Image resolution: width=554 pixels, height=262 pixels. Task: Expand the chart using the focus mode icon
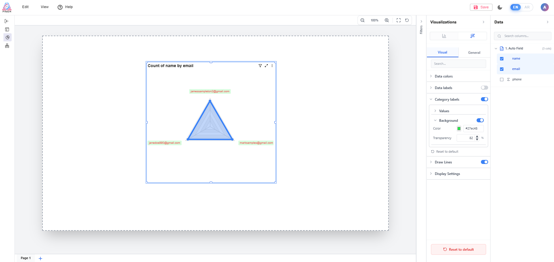[x=266, y=66]
